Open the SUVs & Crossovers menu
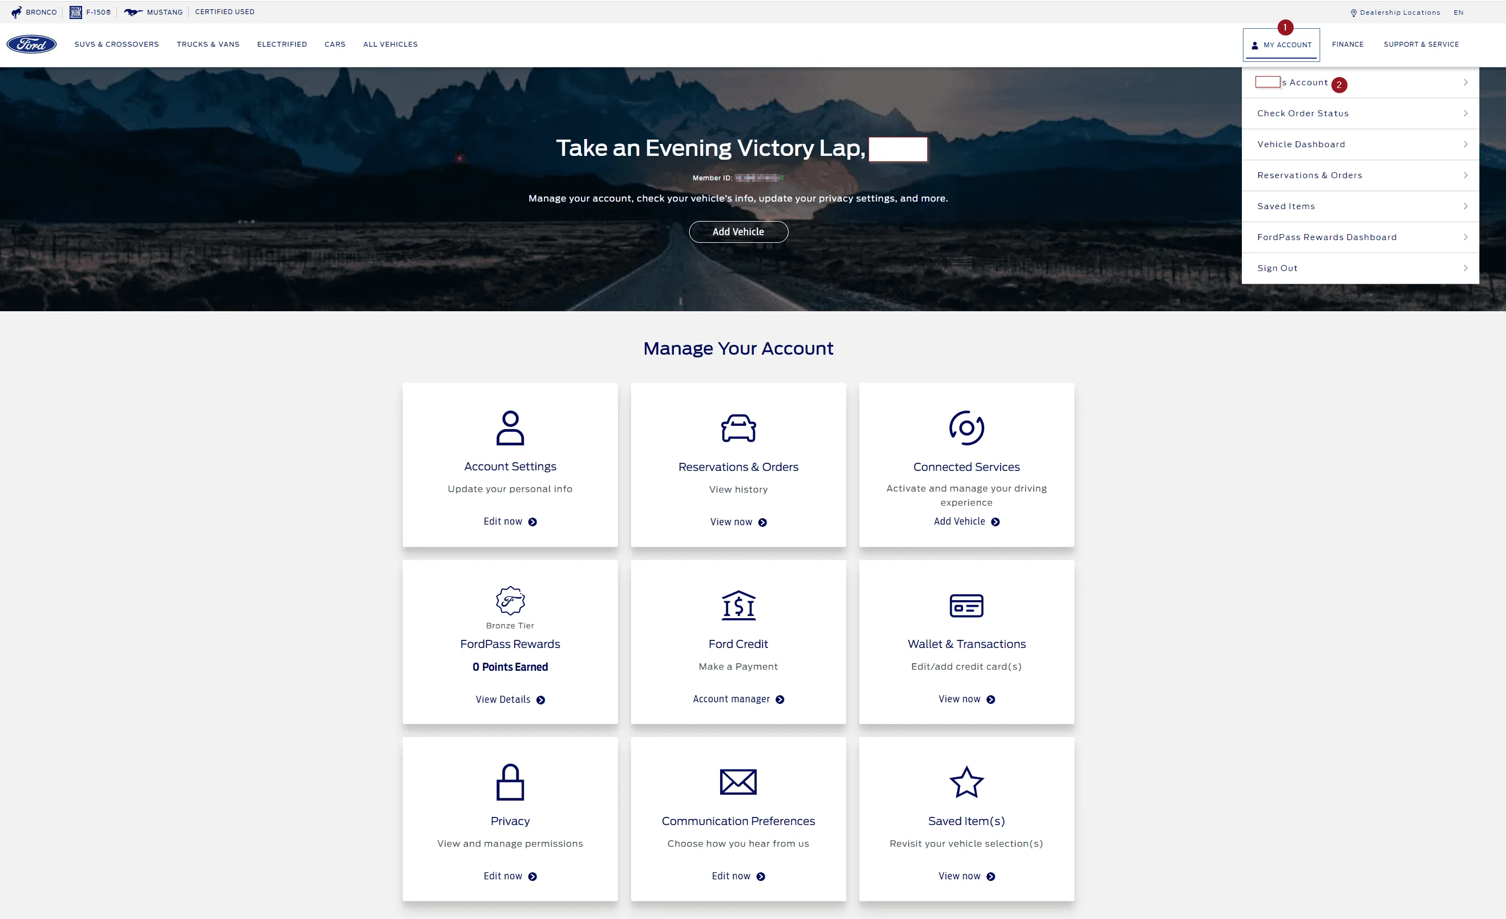Image resolution: width=1506 pixels, height=919 pixels. coord(117,45)
